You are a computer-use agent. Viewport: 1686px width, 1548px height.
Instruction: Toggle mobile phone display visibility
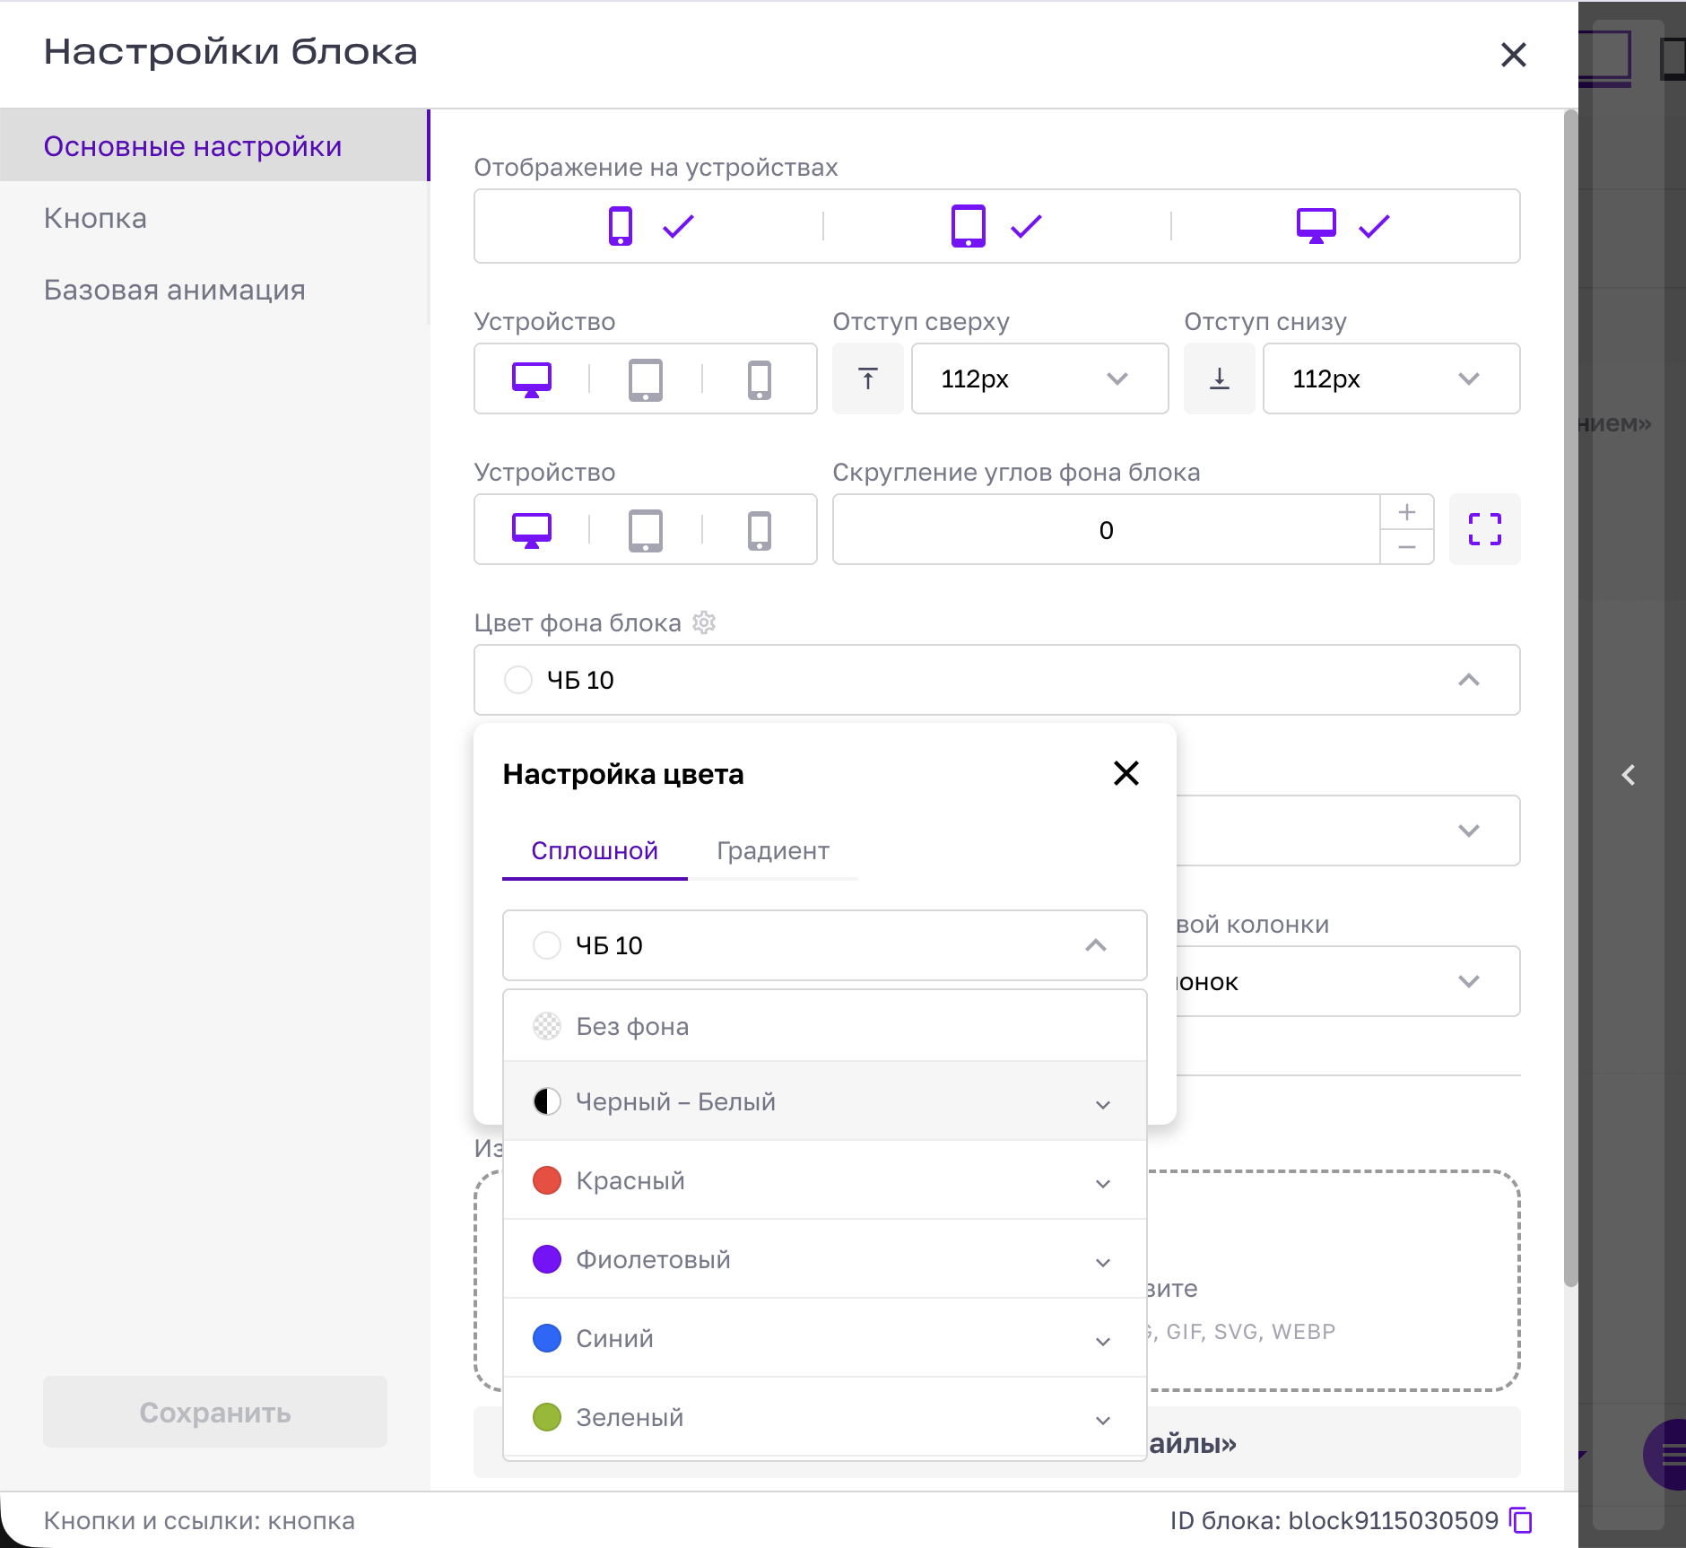(x=649, y=226)
